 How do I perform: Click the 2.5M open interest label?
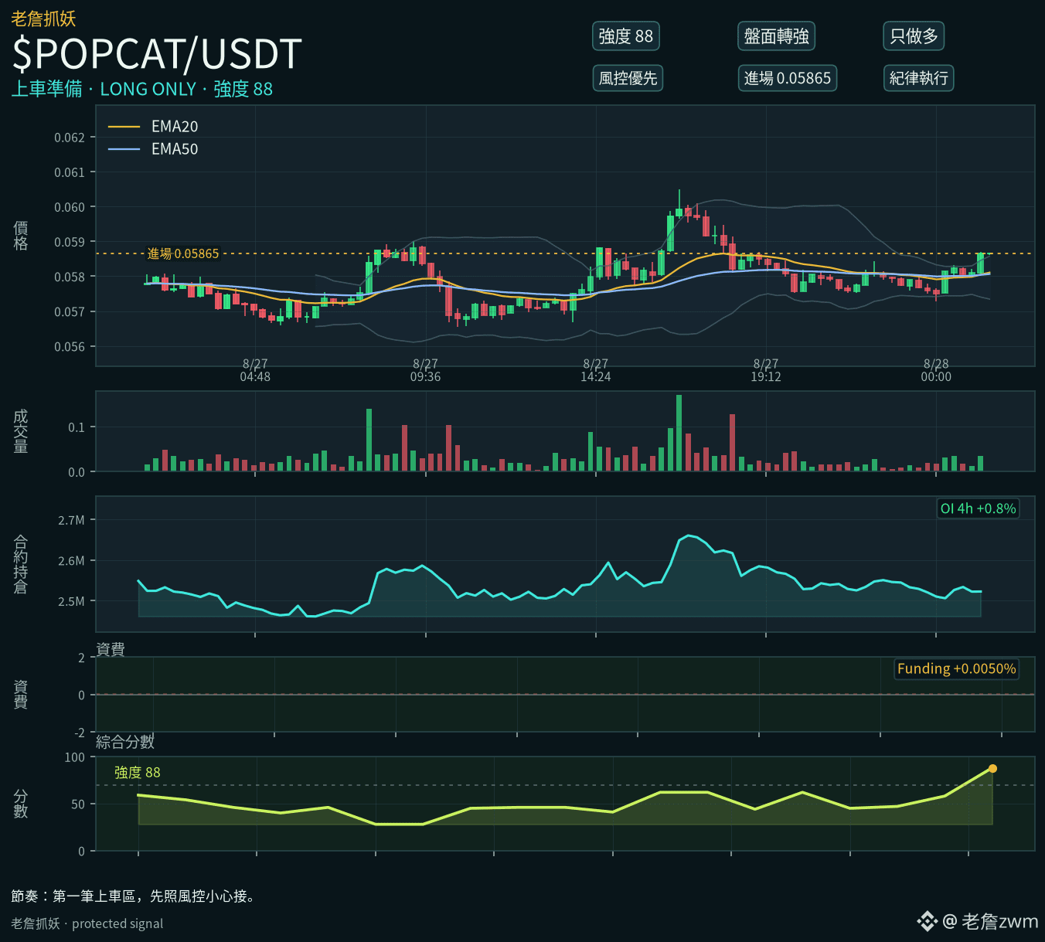pos(71,601)
